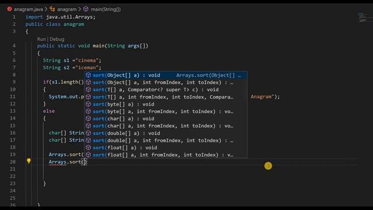The height and width of the screenshot is (210, 373).
Task: Click the class icon beside anagram breadcrumb
Action: pyautogui.click(x=52, y=9)
